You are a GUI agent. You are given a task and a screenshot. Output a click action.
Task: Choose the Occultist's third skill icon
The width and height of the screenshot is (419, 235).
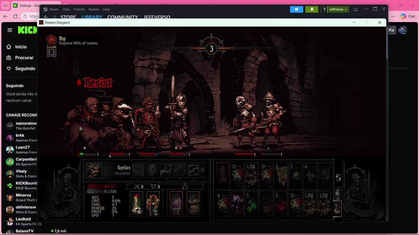coord(166,170)
